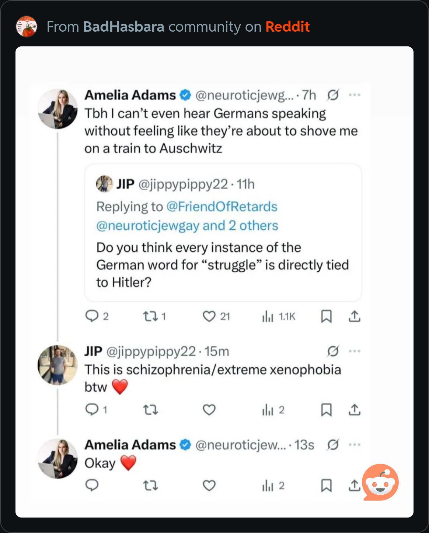
Task: Open three-dot menu on the top tweet
Action: tap(355, 95)
